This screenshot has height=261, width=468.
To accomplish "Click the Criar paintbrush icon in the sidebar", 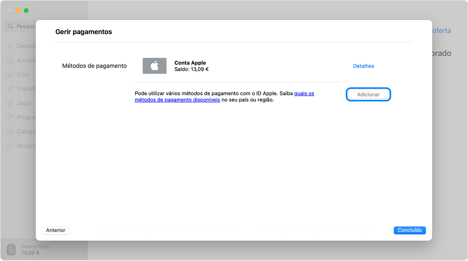I will pyautogui.click(x=10, y=74).
